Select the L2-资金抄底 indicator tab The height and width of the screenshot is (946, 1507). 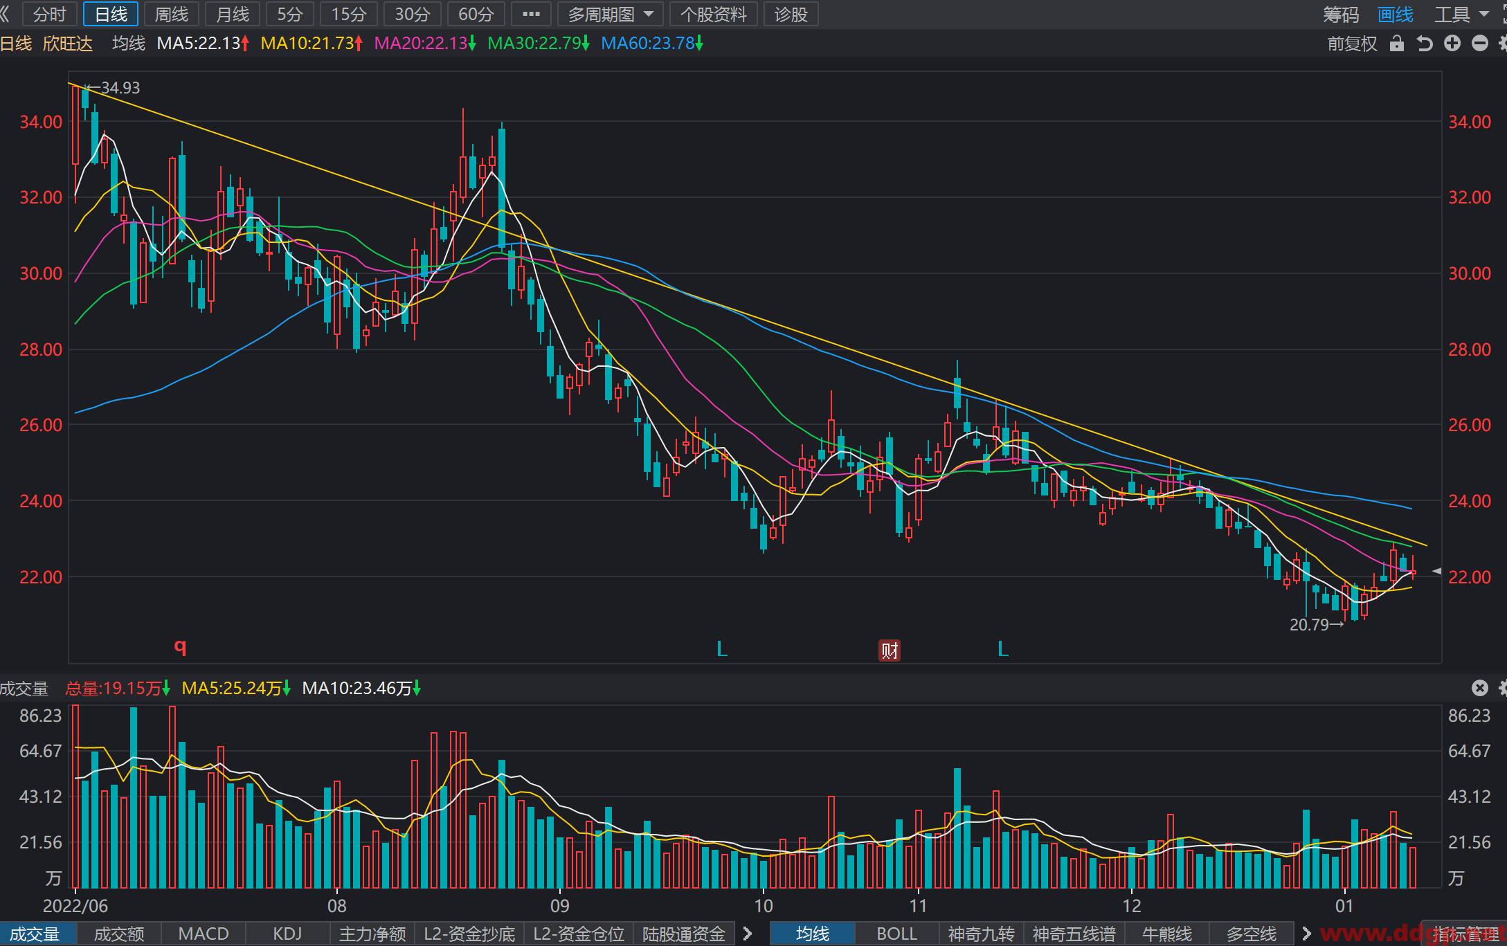[469, 934]
